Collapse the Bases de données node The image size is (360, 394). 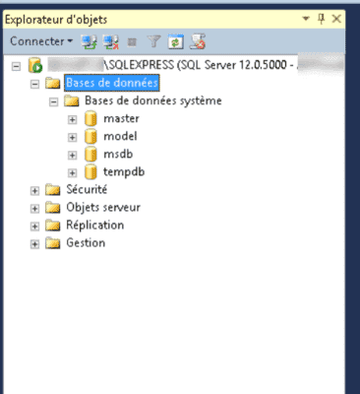(34, 84)
